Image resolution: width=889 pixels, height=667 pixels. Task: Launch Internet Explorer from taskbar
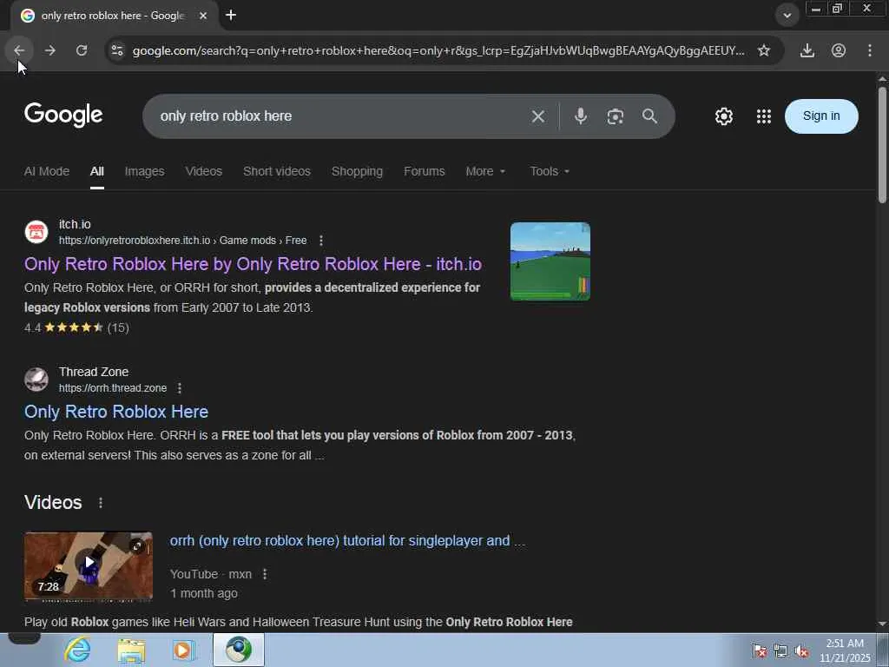[77, 650]
